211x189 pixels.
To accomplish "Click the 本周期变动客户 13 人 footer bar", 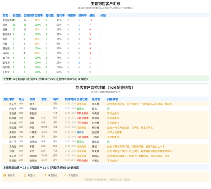I will 105,167.
